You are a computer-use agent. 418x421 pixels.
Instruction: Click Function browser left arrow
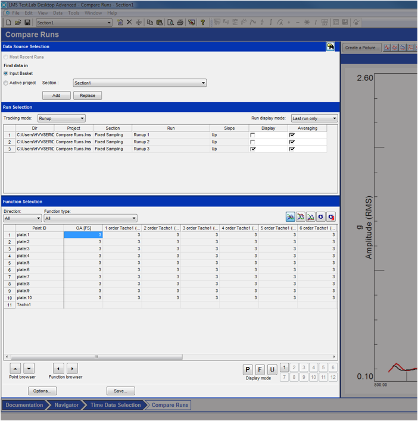(58, 369)
